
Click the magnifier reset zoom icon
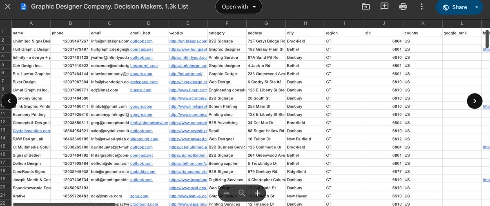(x=242, y=193)
